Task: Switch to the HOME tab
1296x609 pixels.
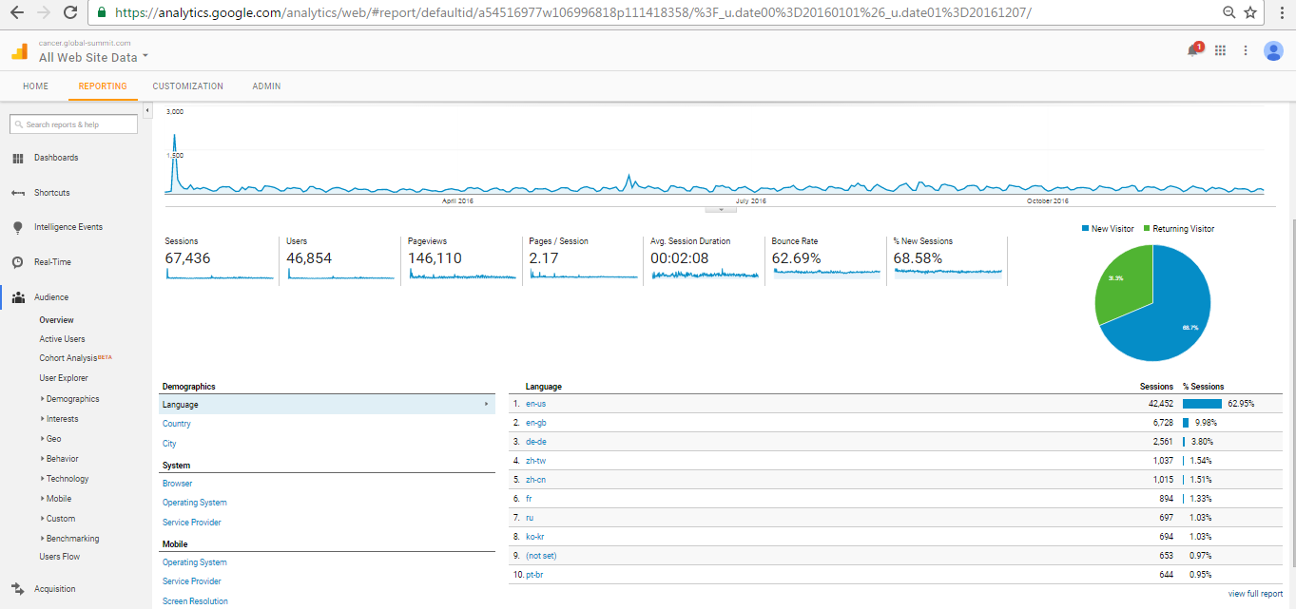Action: [x=35, y=86]
